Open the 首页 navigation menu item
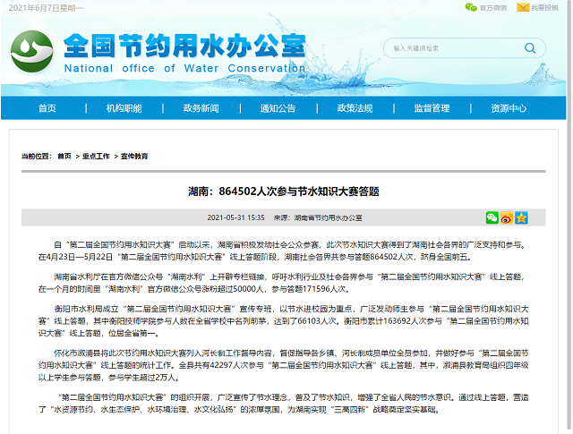The width and height of the screenshot is (573, 434). tap(47, 108)
